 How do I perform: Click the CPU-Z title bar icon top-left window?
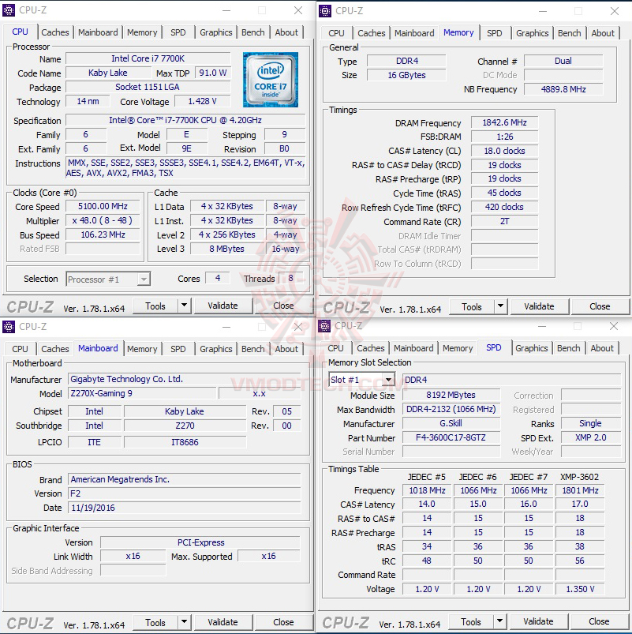point(10,10)
